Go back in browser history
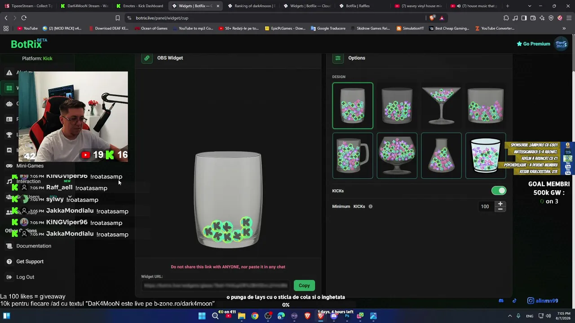This screenshot has width=575, height=323. pos(6,18)
